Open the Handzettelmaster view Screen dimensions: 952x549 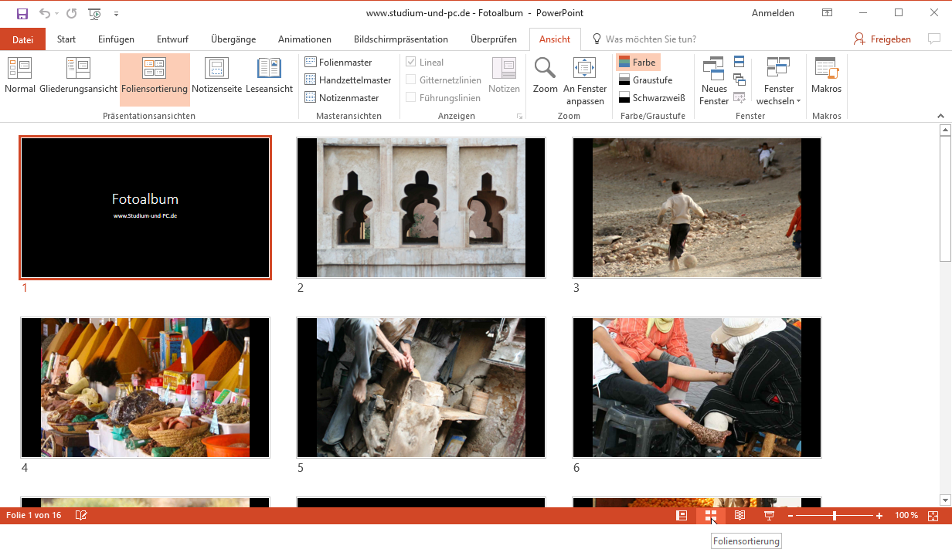pyautogui.click(x=348, y=80)
